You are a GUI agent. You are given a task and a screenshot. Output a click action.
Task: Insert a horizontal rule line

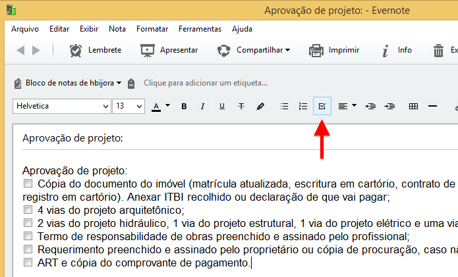(432, 107)
